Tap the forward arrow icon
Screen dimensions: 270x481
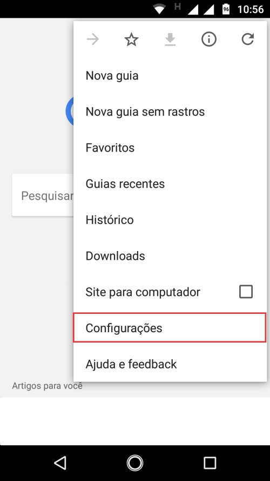(93, 39)
